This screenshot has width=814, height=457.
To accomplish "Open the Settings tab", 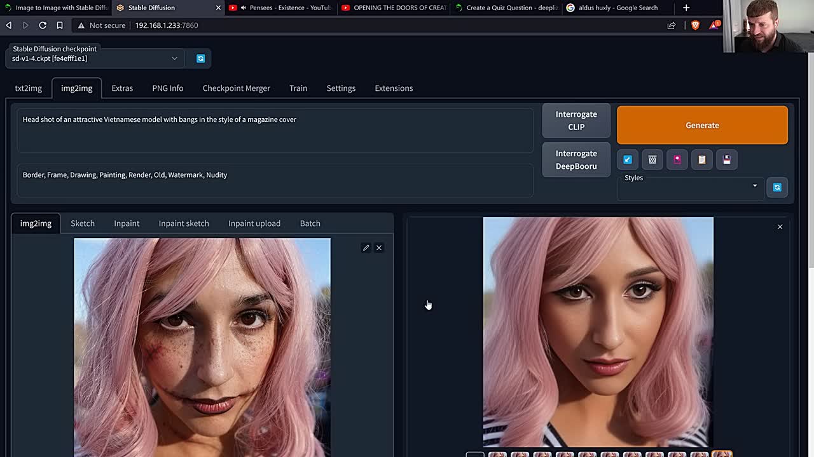I will coord(341,88).
